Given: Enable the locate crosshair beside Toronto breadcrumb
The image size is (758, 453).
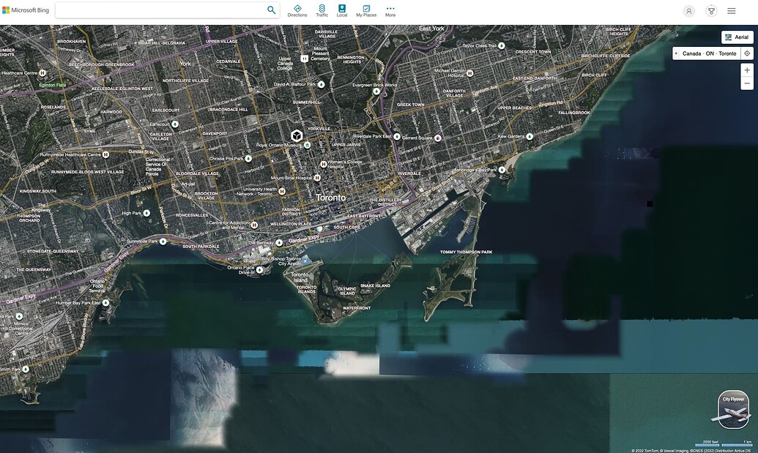Looking at the screenshot, I should click(x=746, y=52).
